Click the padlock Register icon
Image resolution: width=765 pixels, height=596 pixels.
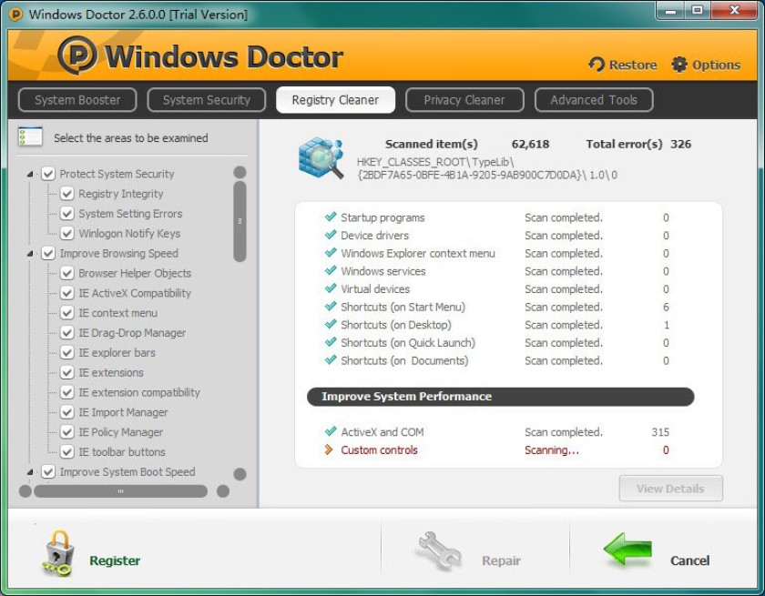(57, 553)
